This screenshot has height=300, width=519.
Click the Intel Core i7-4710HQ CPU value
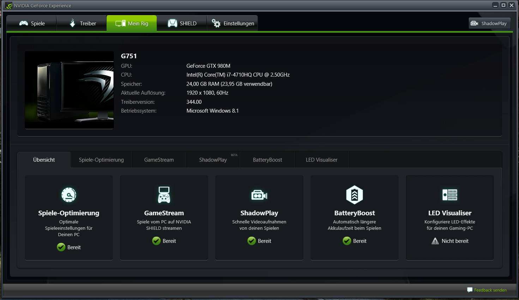238,75
